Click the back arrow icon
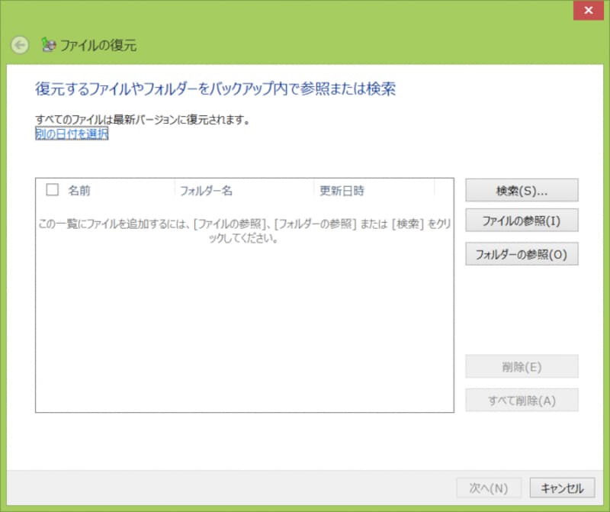This screenshot has width=610, height=512. [x=20, y=45]
